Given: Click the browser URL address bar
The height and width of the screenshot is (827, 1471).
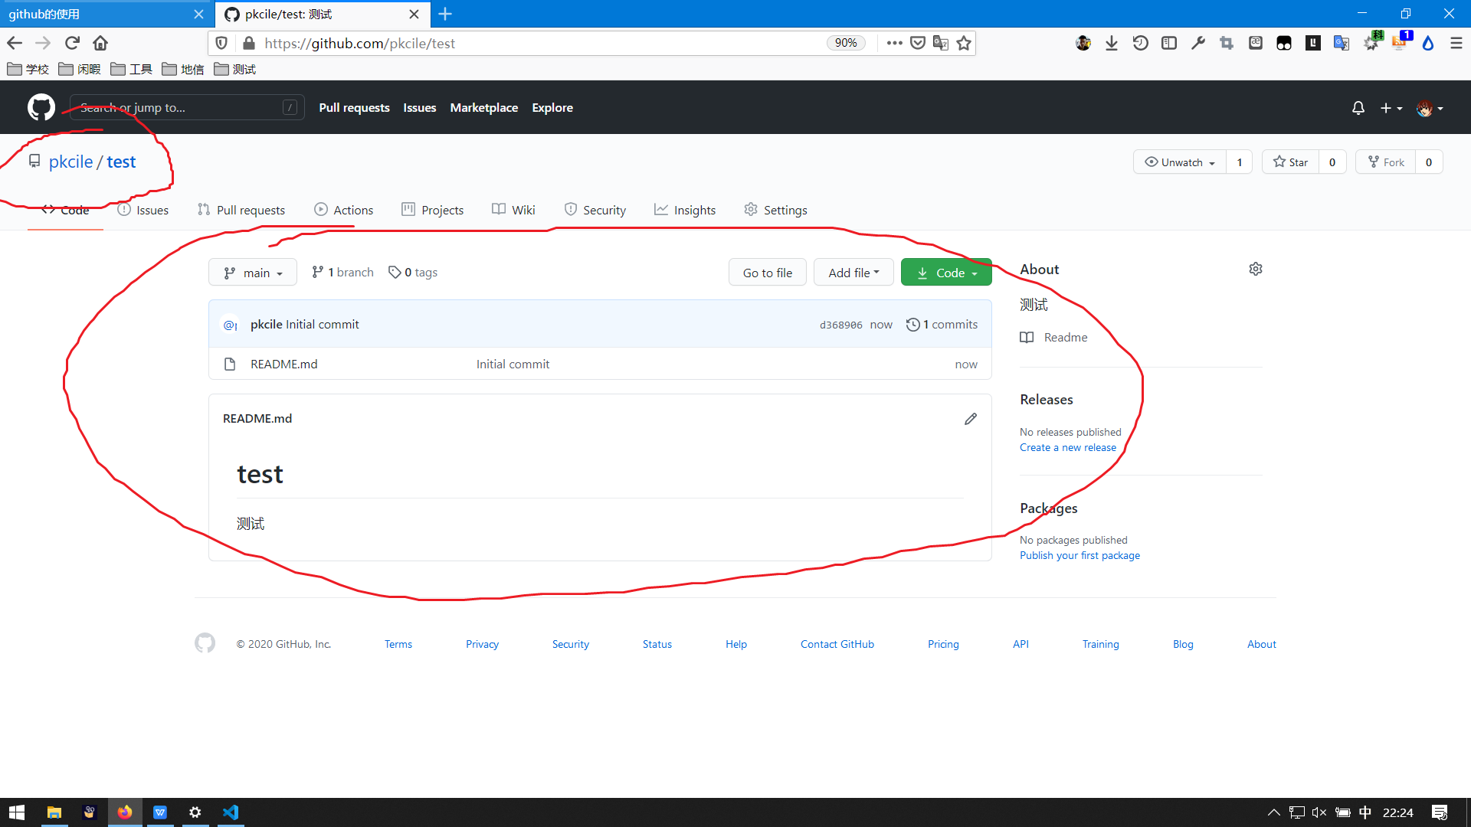Looking at the screenshot, I should click(536, 43).
